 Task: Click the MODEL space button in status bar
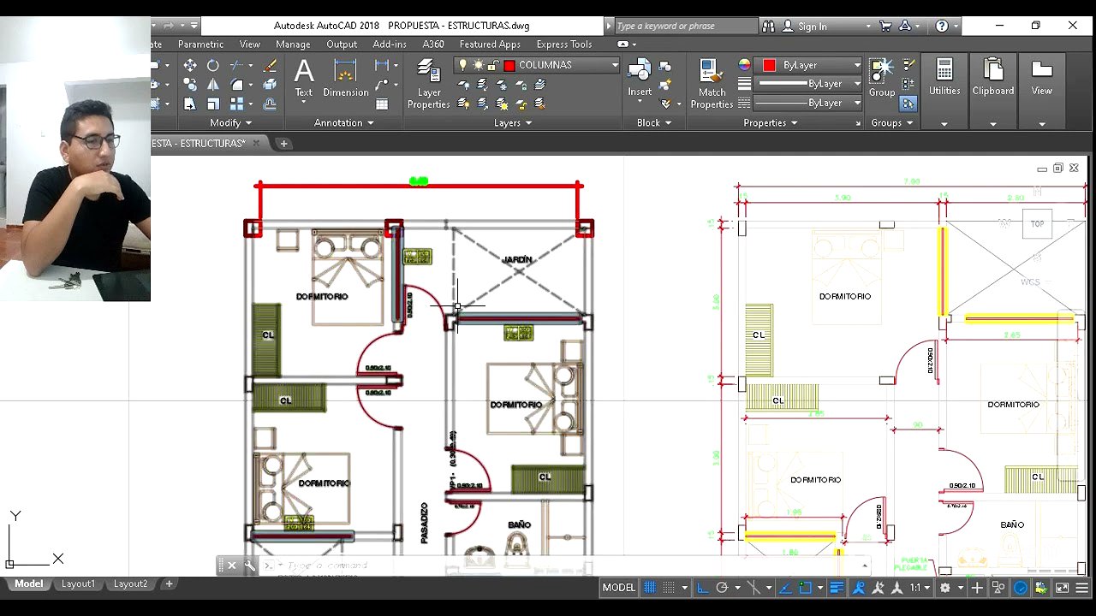618,588
